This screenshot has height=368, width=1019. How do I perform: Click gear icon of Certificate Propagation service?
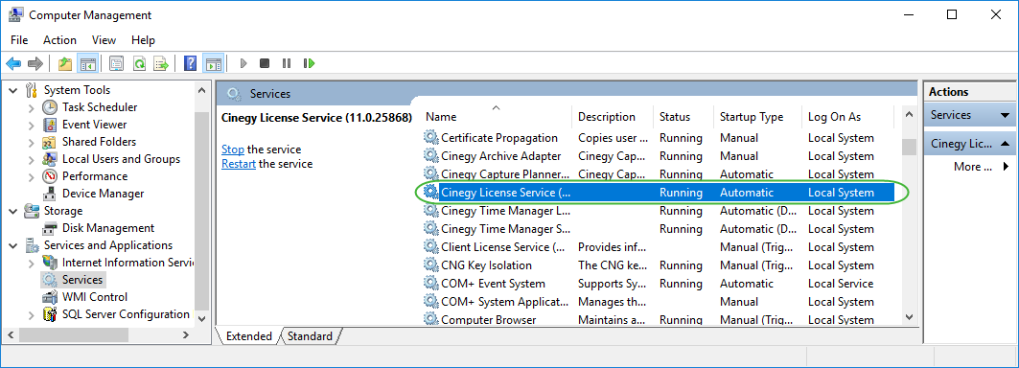click(430, 137)
